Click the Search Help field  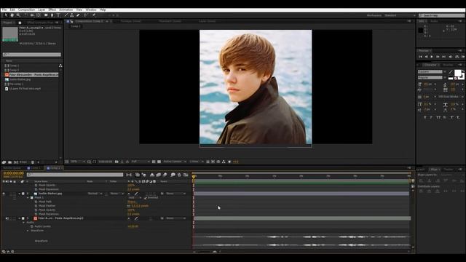click(441, 15)
